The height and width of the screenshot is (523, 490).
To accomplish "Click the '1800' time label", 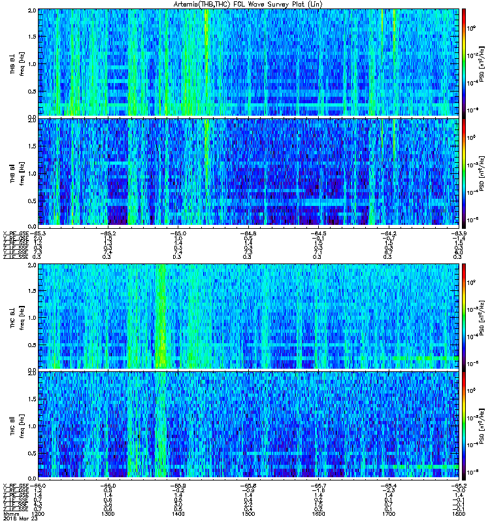I will click(x=459, y=514).
